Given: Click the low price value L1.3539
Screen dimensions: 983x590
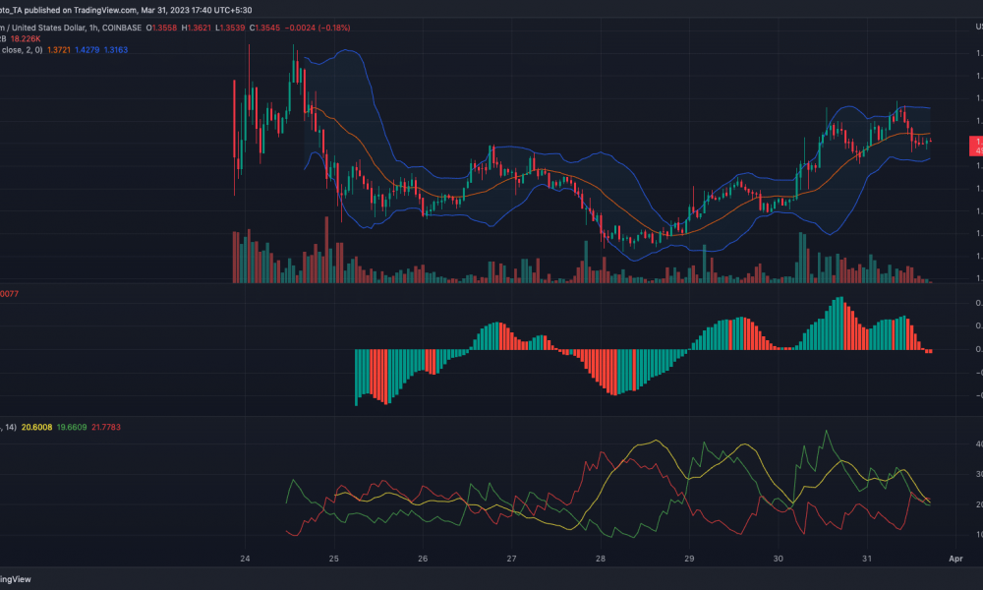Looking at the screenshot, I should click(230, 28).
